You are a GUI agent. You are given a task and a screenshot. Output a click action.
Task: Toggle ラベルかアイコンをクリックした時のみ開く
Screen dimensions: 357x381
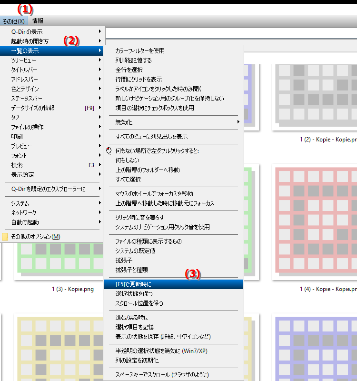tap(173, 89)
